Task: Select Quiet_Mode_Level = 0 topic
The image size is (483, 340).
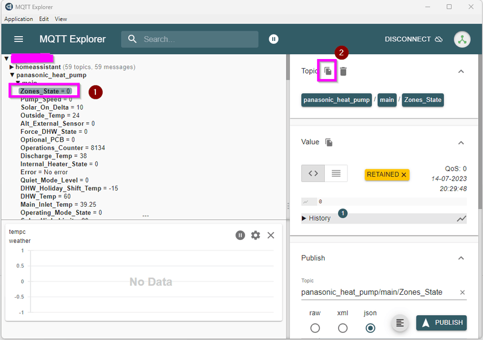Action: 54,180
